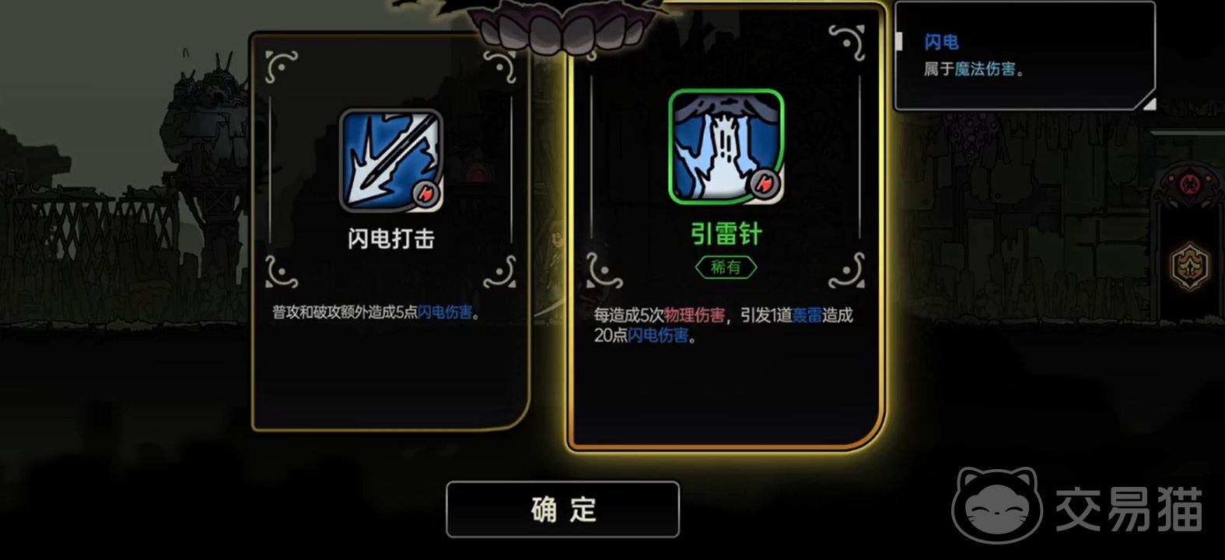Click the green 引雷针 card title
This screenshot has width=1225, height=560.
(x=726, y=234)
